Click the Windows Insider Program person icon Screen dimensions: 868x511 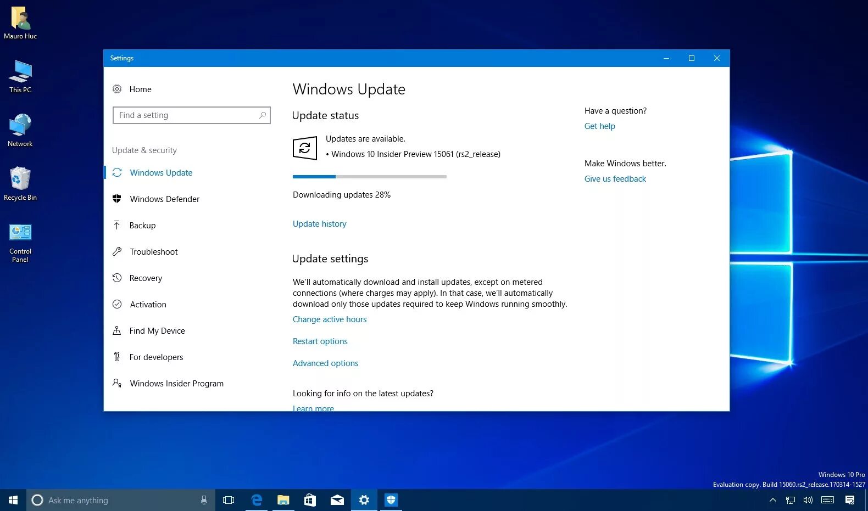(x=117, y=383)
